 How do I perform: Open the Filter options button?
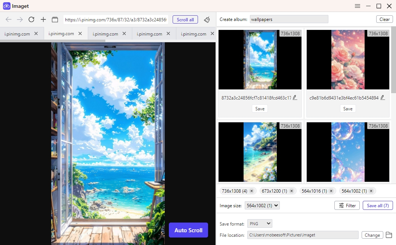coord(347,205)
